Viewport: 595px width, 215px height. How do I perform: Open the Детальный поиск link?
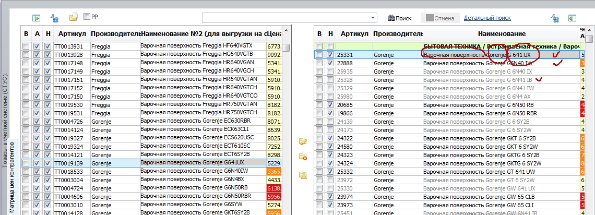[487, 18]
